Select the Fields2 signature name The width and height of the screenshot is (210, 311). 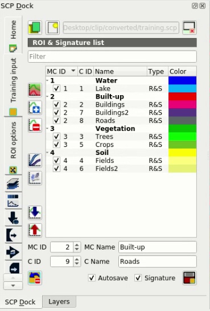tap(106, 169)
